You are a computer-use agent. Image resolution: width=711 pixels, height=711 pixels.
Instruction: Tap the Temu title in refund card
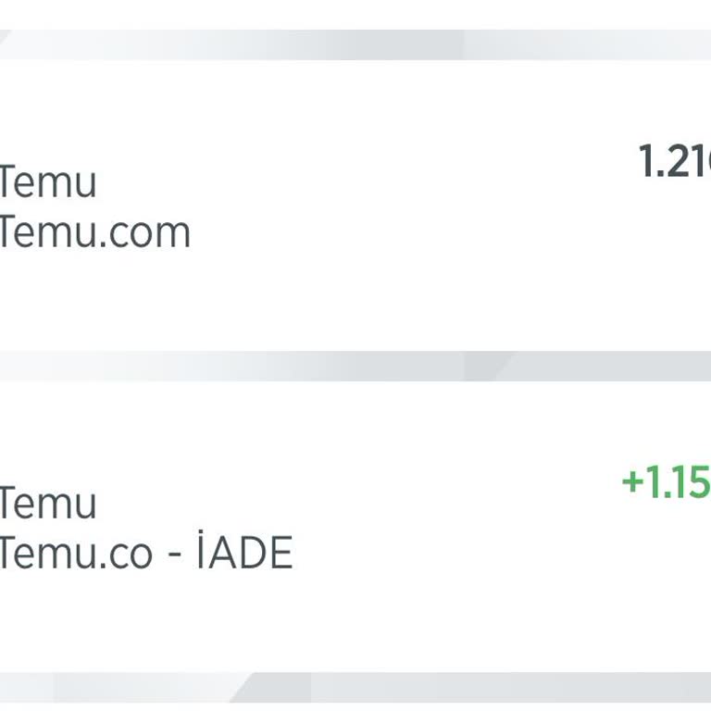coord(48,504)
